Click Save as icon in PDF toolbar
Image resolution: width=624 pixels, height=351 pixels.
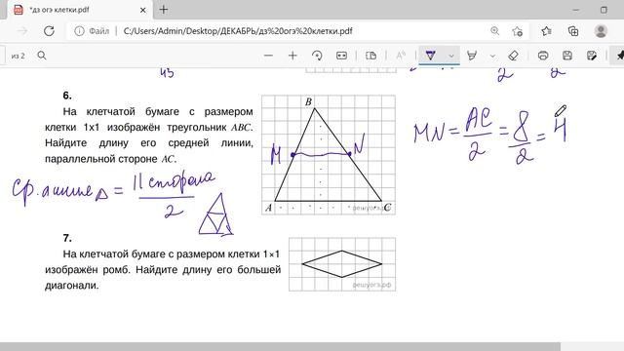pyautogui.click(x=592, y=56)
